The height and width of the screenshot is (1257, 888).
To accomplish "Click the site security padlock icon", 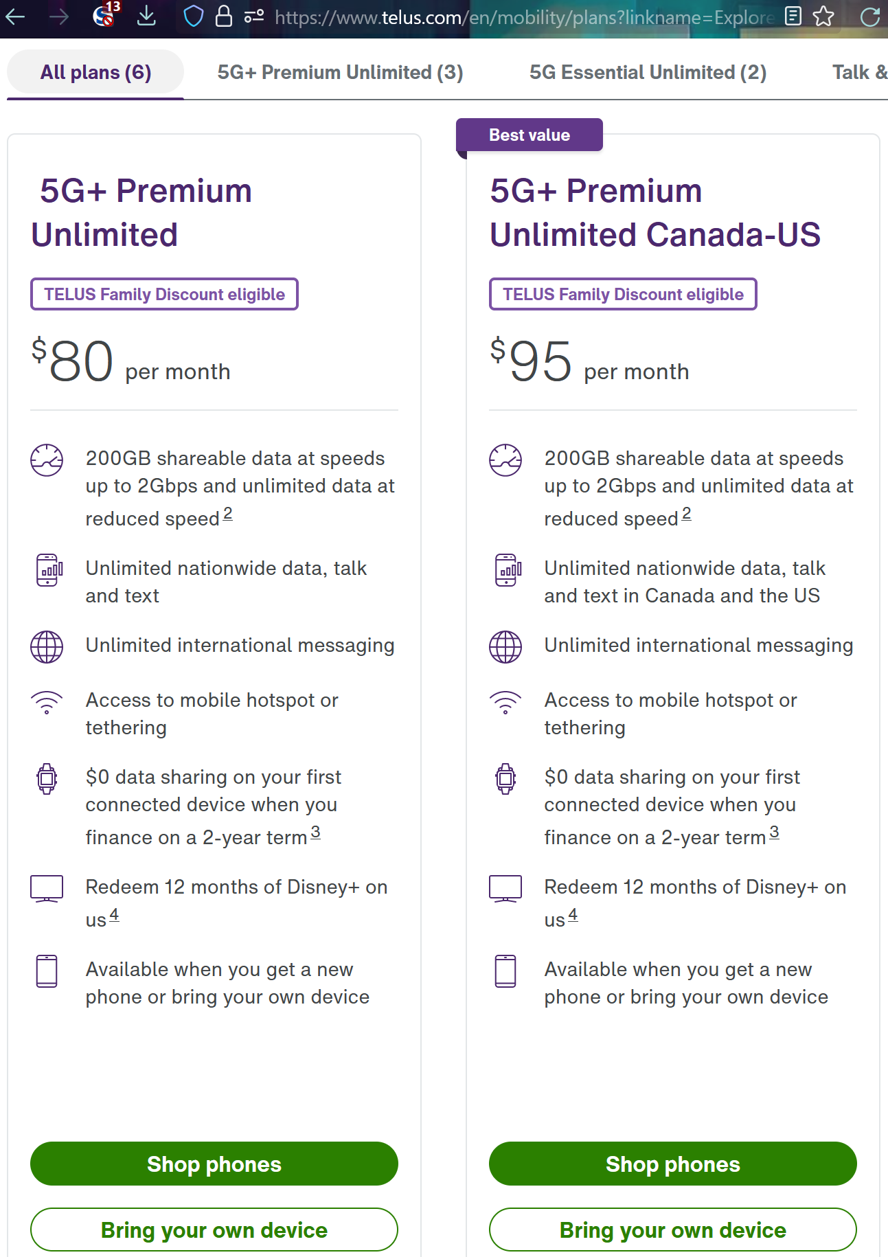I will pos(224,16).
